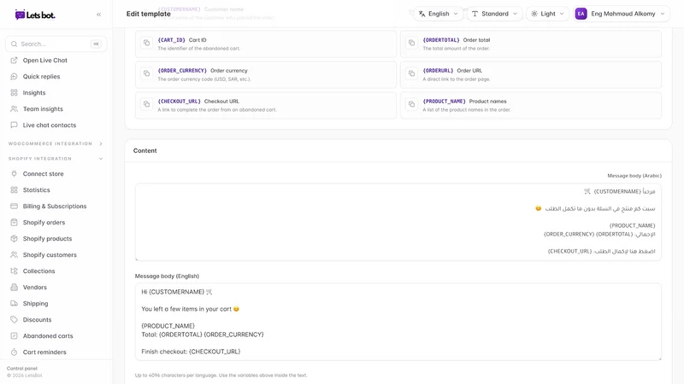Image resolution: width=684 pixels, height=384 pixels.
Task: Click the Live chat contacts bubble icon
Action: (x=14, y=125)
